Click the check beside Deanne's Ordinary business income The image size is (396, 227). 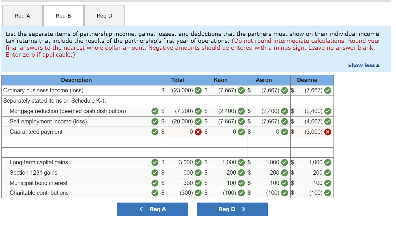click(327, 91)
